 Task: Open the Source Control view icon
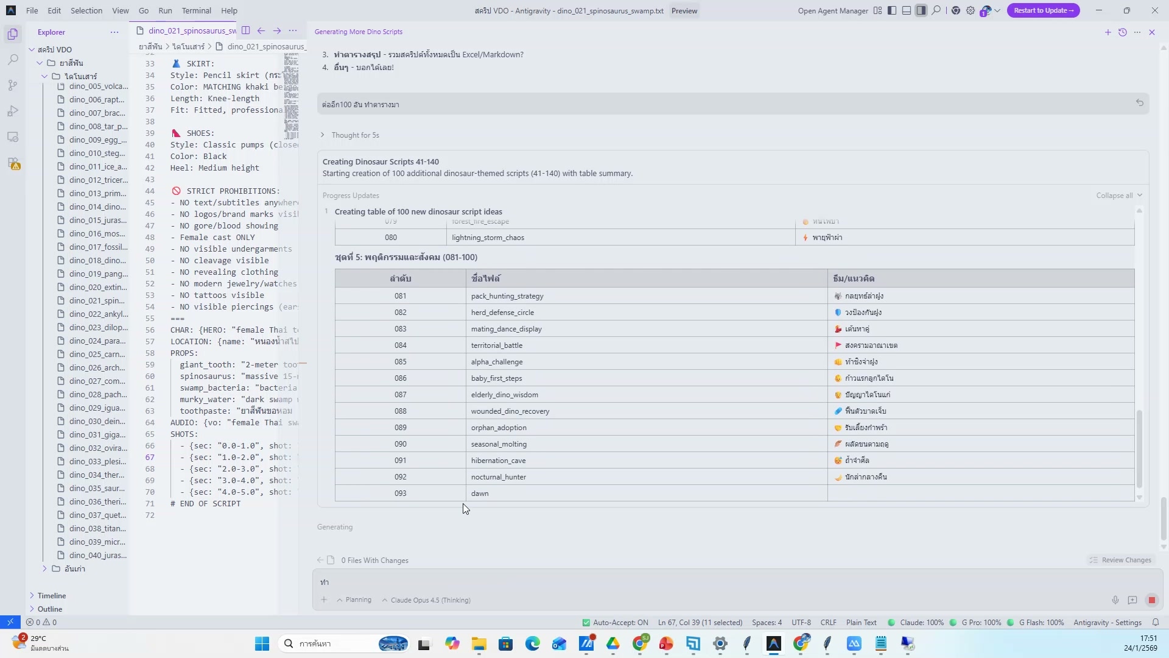pos(13,85)
